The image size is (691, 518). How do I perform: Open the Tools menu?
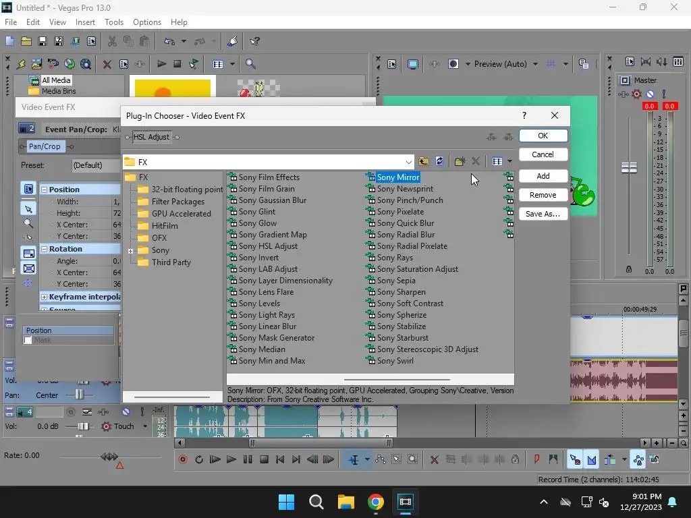[x=113, y=22]
